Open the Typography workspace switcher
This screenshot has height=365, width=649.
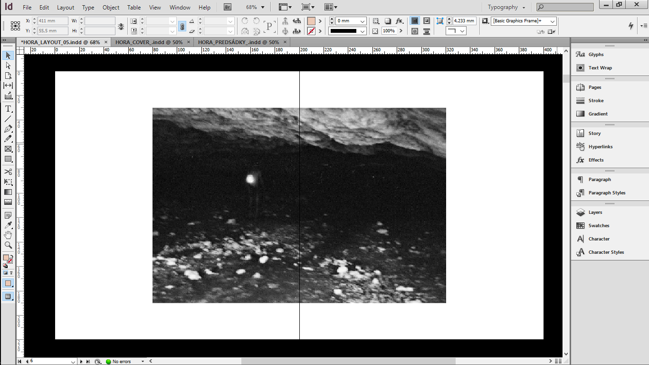tap(506, 7)
